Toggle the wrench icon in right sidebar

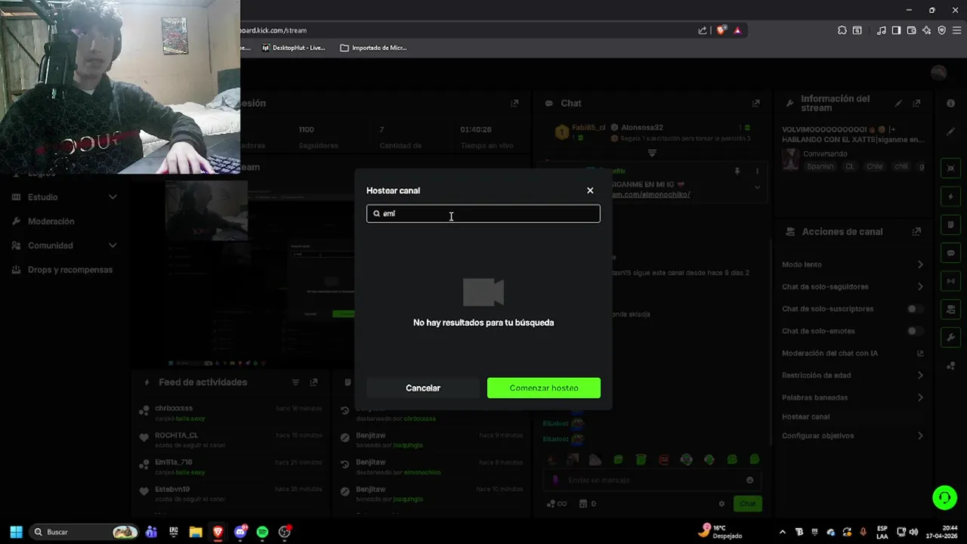pos(950,338)
